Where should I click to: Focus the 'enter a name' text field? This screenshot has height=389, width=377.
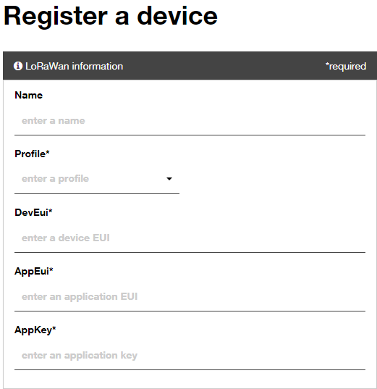(x=190, y=121)
